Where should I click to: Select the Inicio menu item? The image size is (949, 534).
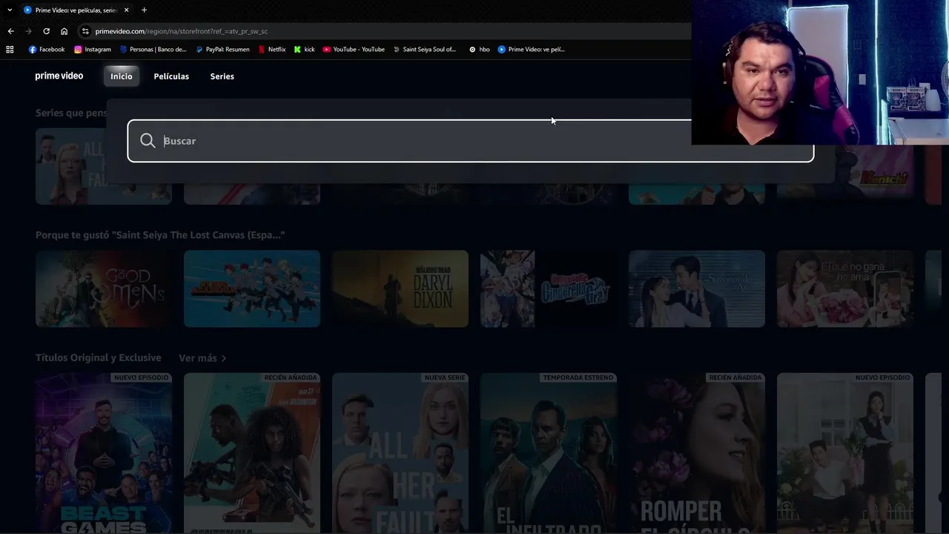tap(122, 76)
